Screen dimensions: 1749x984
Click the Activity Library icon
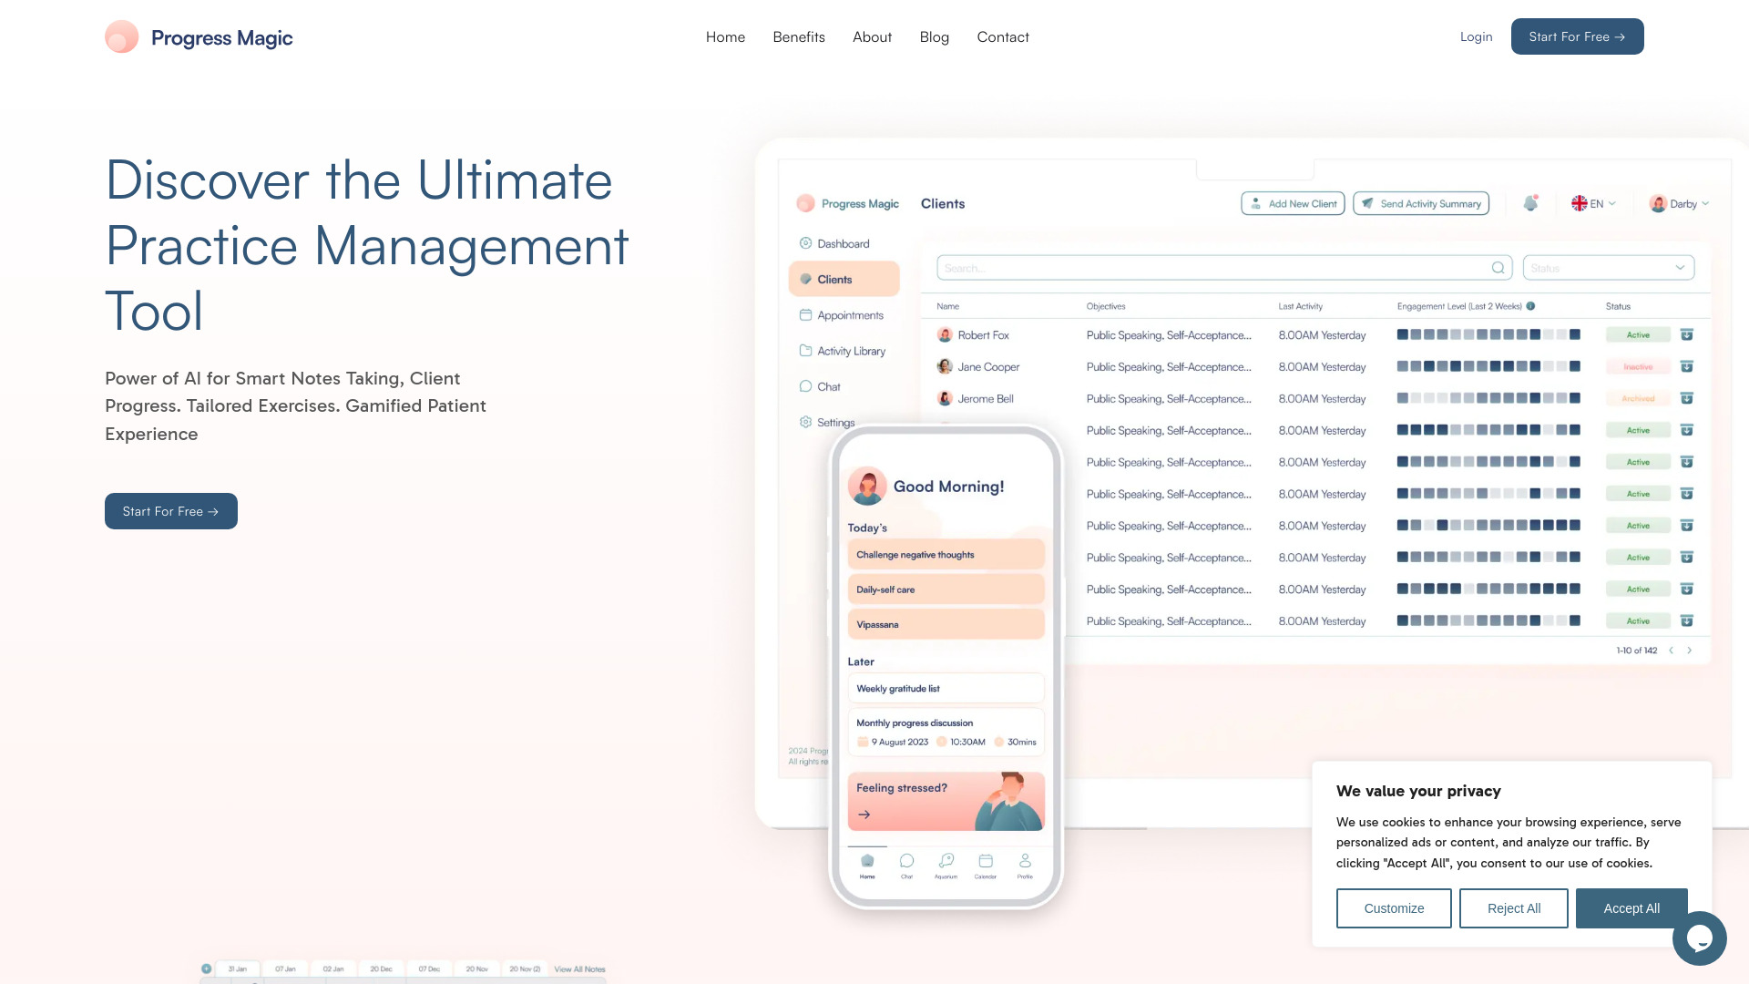click(805, 350)
